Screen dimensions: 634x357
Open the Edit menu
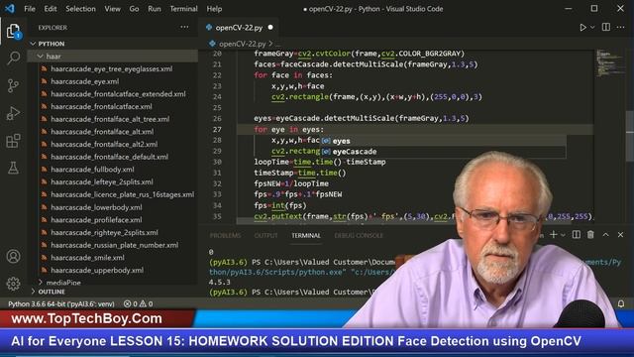point(51,9)
